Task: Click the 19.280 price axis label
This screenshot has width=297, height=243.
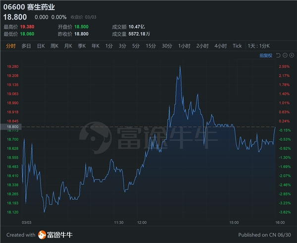Action: [x=13, y=66]
